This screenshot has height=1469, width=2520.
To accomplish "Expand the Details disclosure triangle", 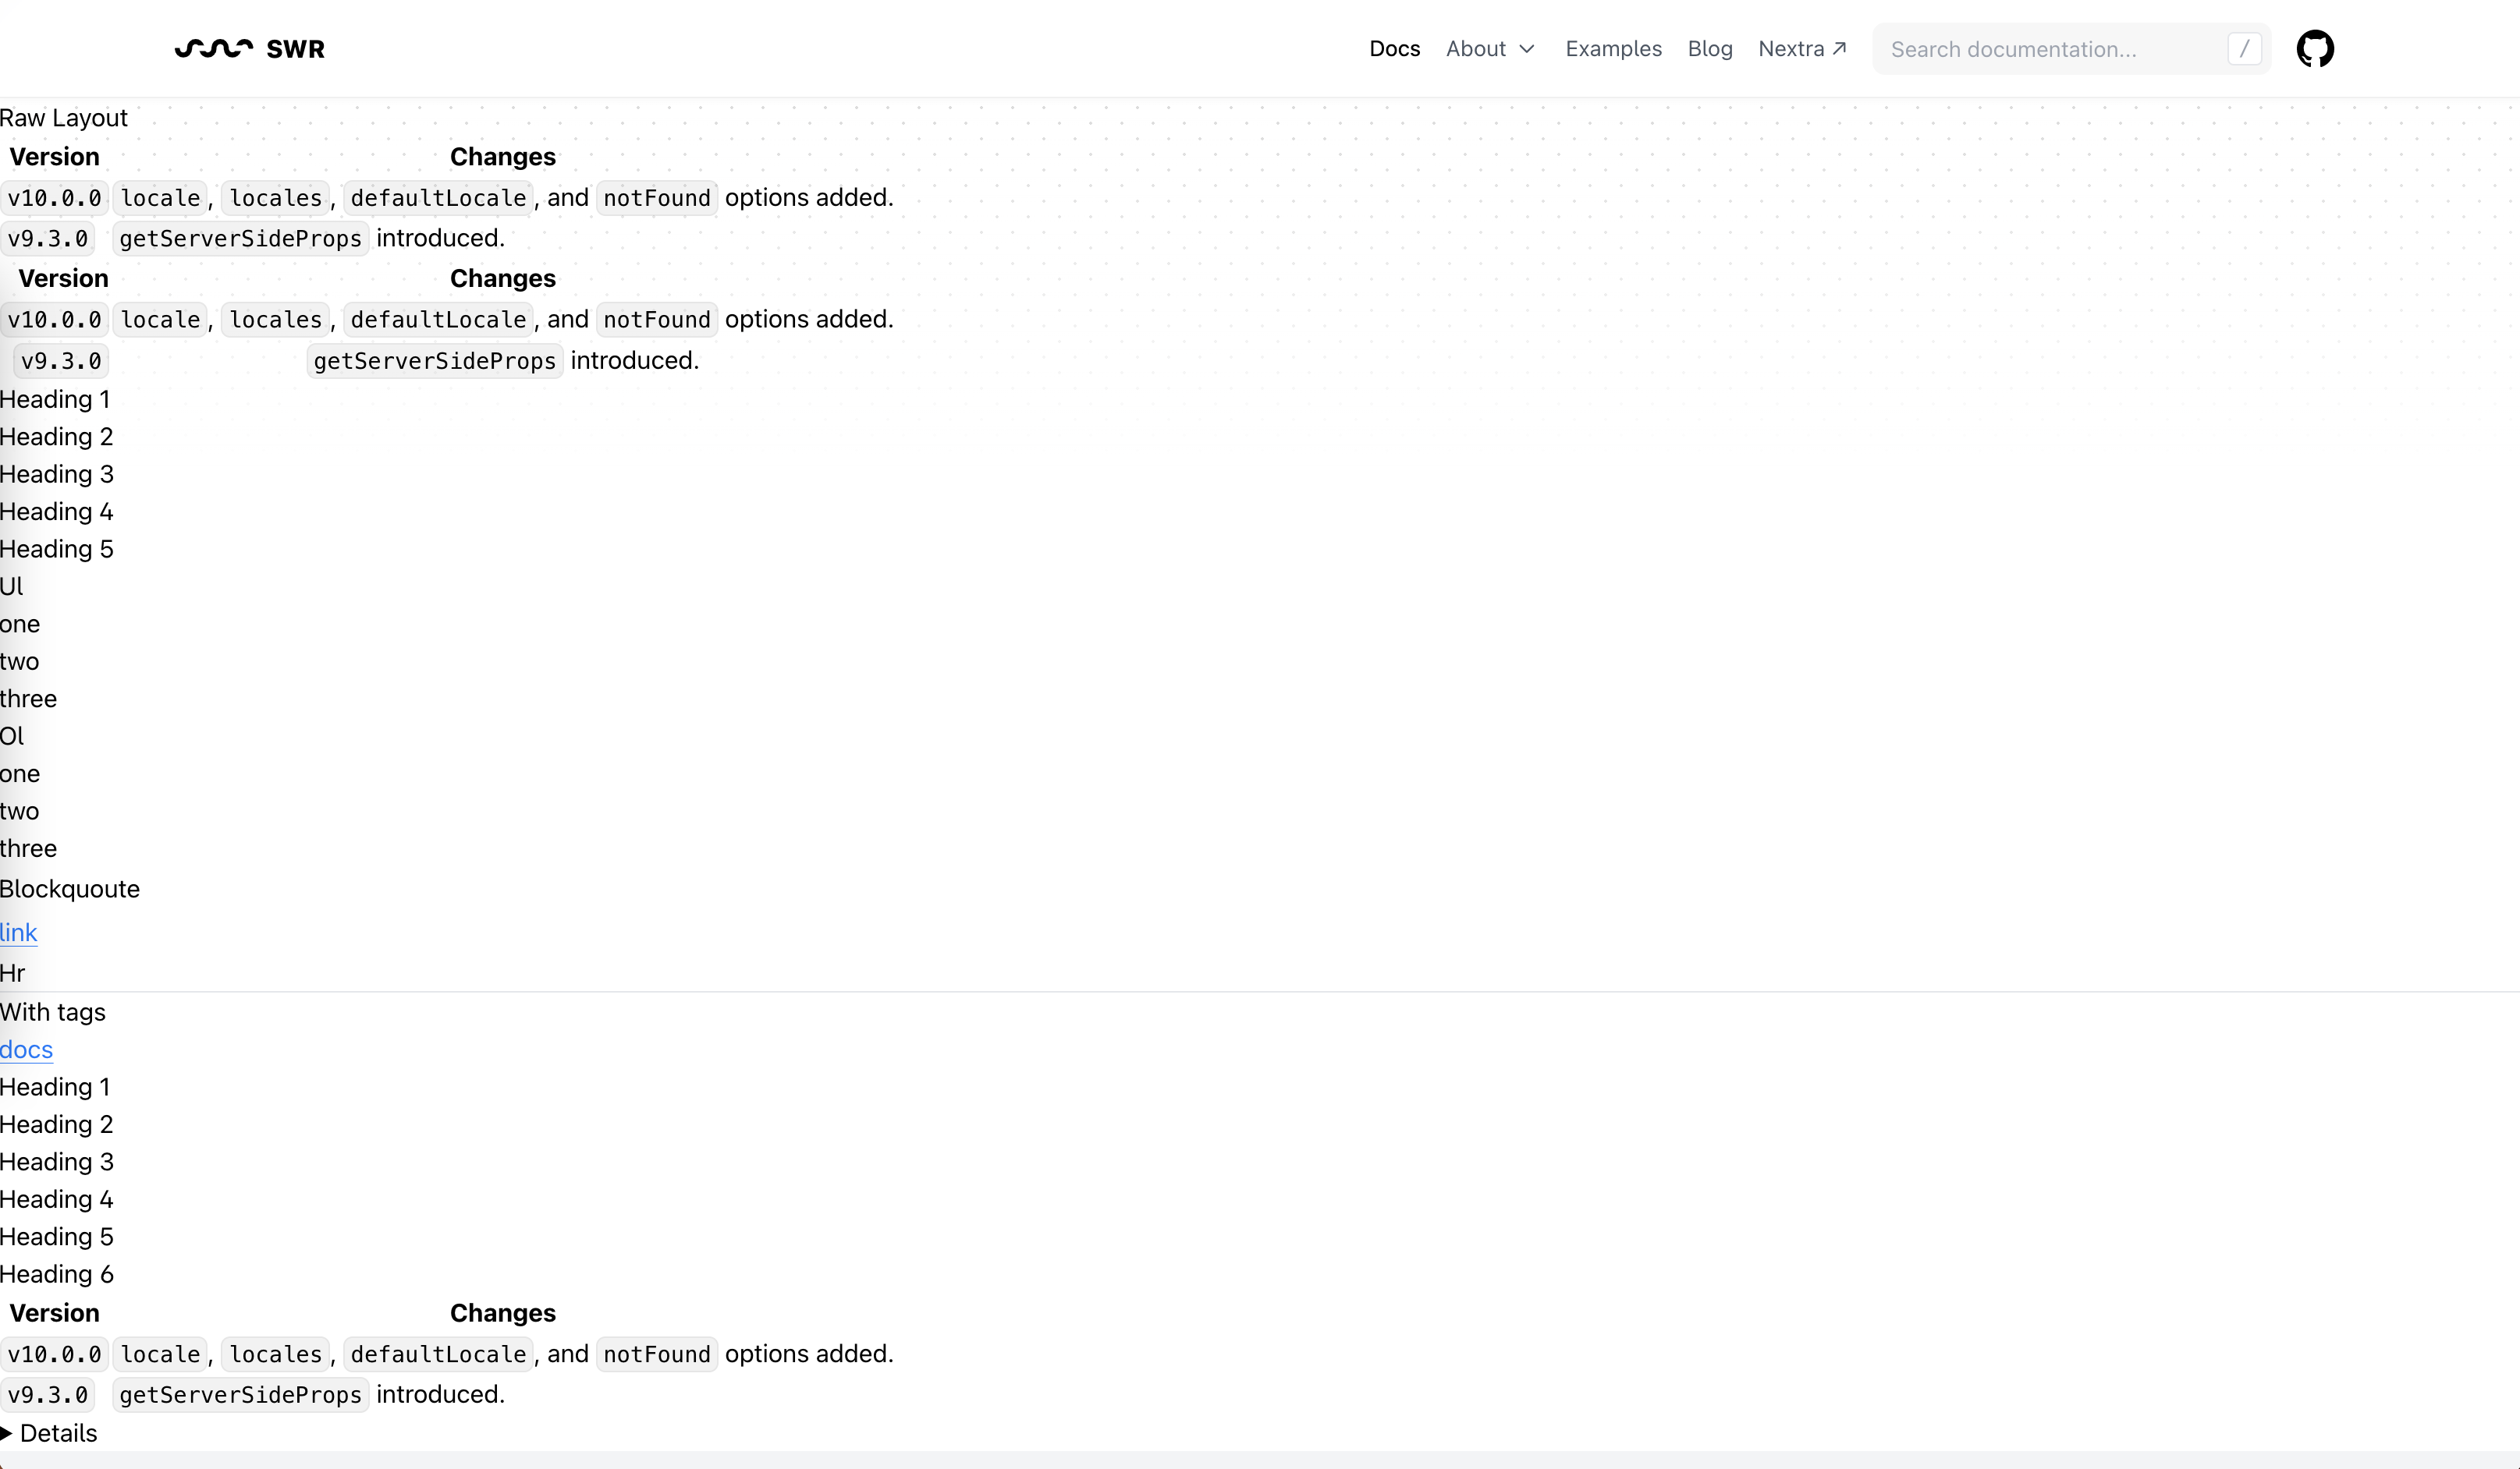I will click(x=7, y=1433).
